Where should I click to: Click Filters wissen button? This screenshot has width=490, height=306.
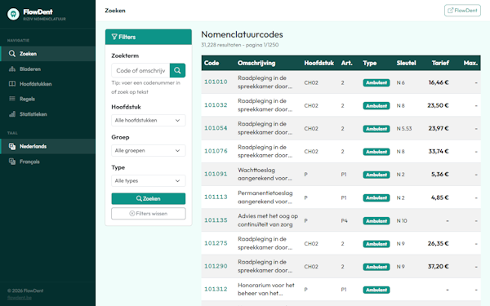149,214
